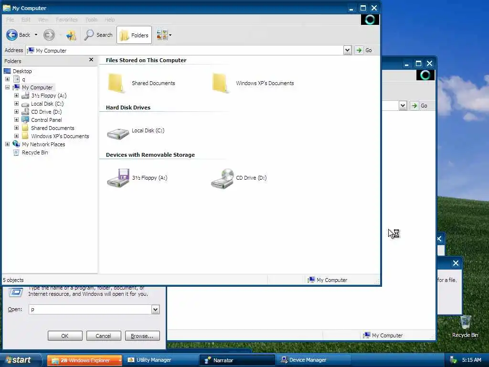
Task: Select Control Panel icon in tree
Action: coord(25,120)
